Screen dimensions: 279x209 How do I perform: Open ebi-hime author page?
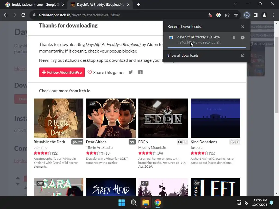(x=40, y=147)
